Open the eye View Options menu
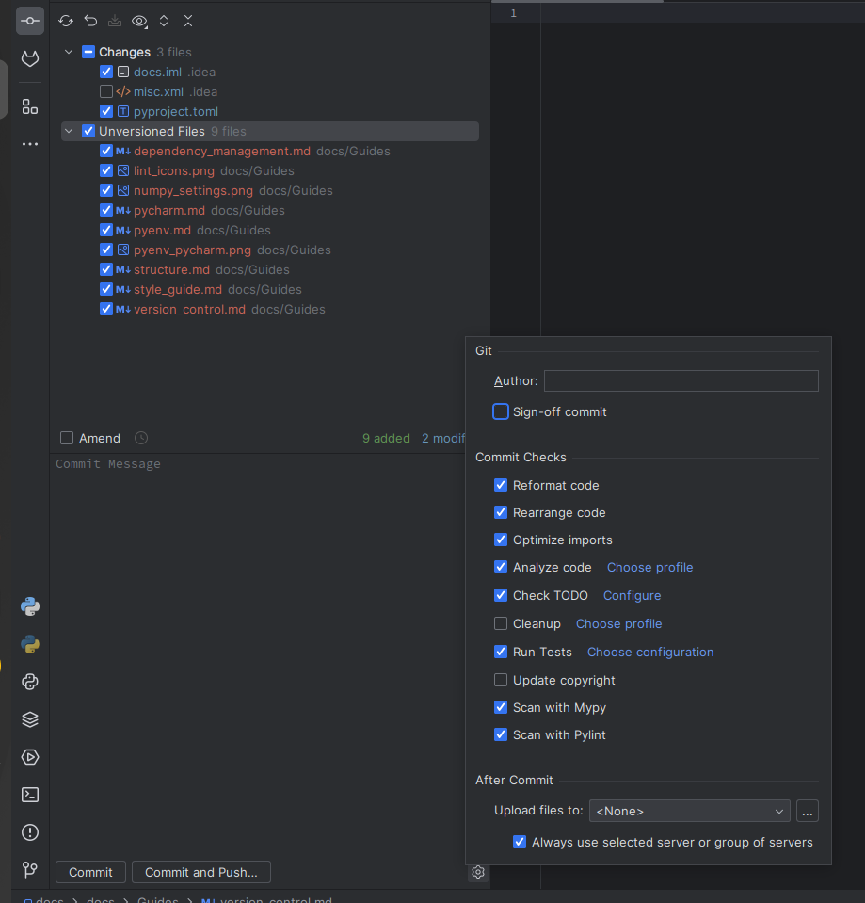Image resolution: width=865 pixels, height=903 pixels. coord(139,21)
